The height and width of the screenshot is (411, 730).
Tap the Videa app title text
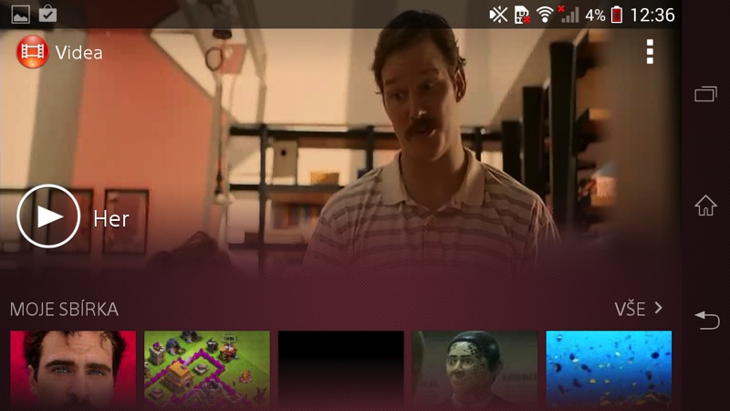(x=78, y=52)
